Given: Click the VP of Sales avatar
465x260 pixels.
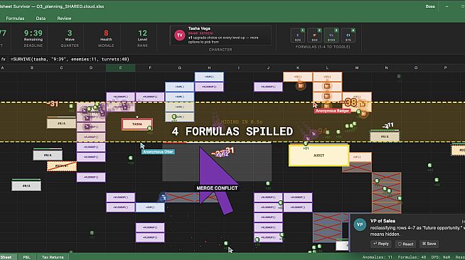Looking at the screenshot, I should (x=360, y=224).
